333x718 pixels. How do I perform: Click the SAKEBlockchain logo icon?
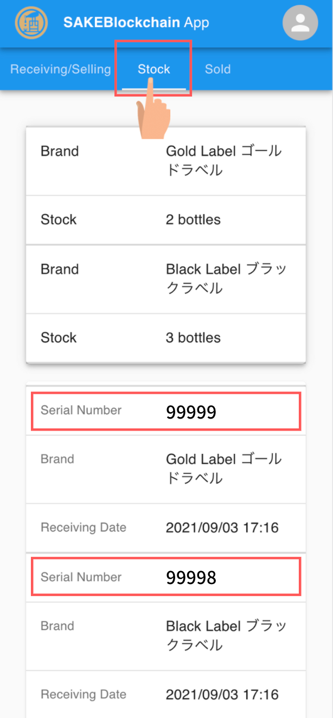click(31, 23)
